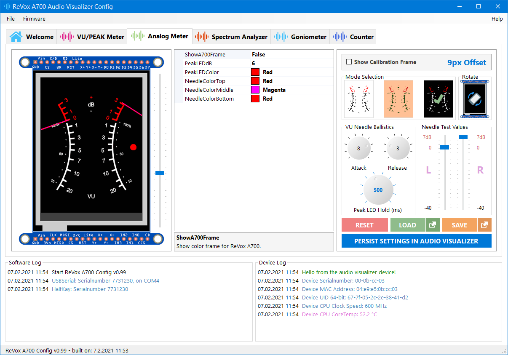
Task: Open the Help menu
Action: tap(497, 19)
